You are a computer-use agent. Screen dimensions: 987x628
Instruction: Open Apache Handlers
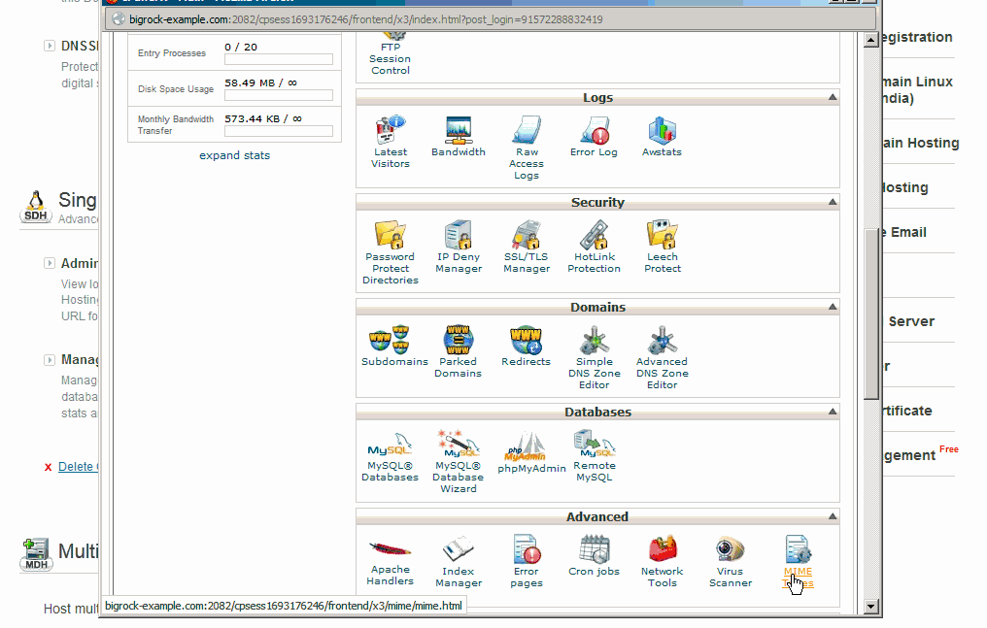(x=391, y=553)
